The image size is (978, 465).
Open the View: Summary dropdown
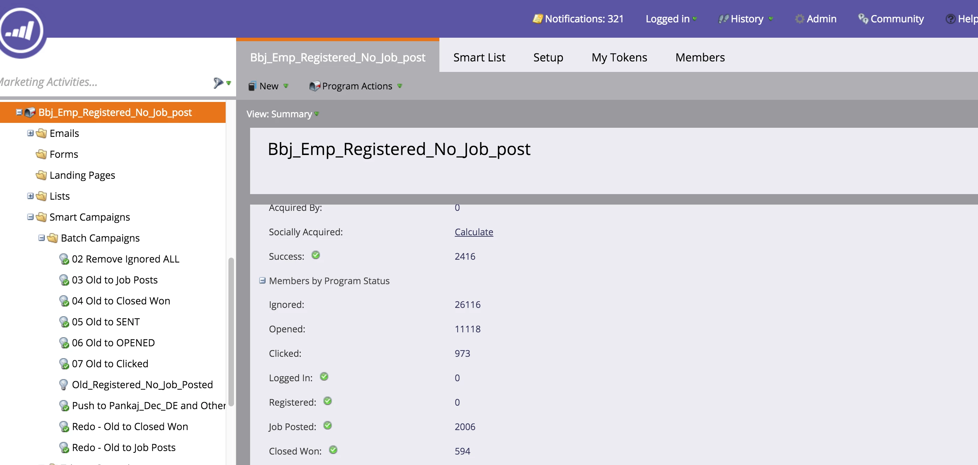point(283,114)
